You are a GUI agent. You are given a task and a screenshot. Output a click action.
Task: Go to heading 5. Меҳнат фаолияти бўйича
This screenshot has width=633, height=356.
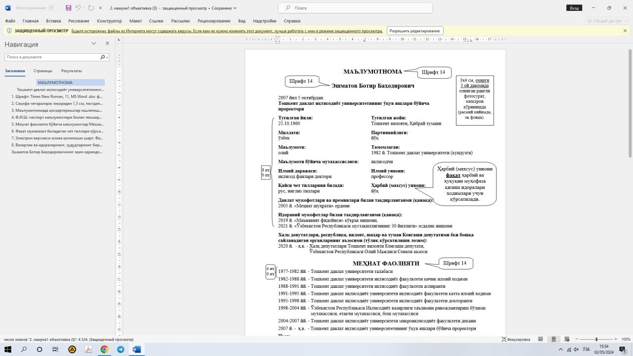pyautogui.click(x=57, y=124)
